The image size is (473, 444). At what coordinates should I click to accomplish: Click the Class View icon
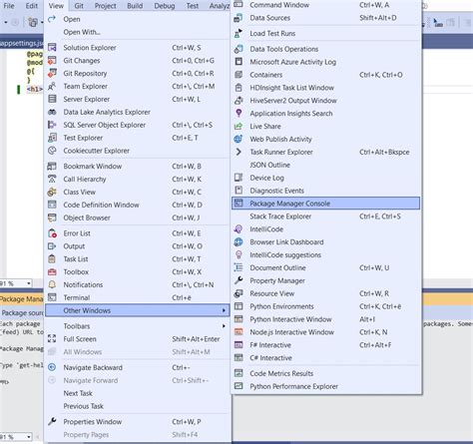click(x=52, y=192)
